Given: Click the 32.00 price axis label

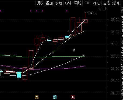Looking at the screenshot, I should pyautogui.click(x=115, y=44).
